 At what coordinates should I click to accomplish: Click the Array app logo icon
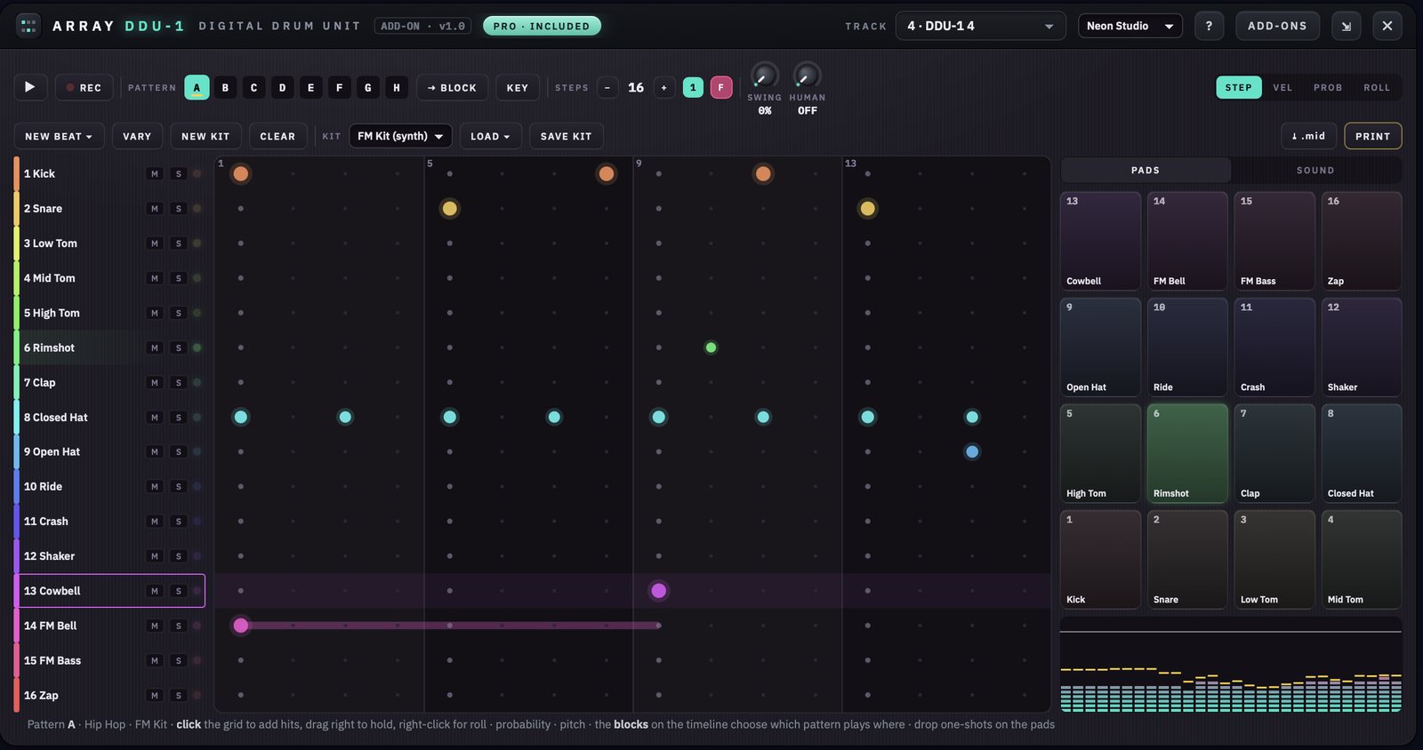pos(28,26)
